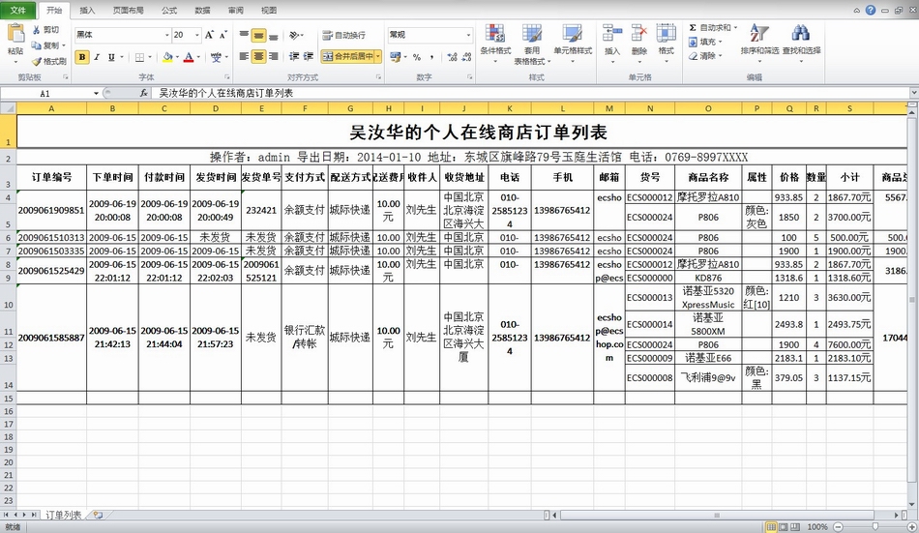This screenshot has width=919, height=533.
Task: Set top vertical alignment
Action: tap(245, 35)
